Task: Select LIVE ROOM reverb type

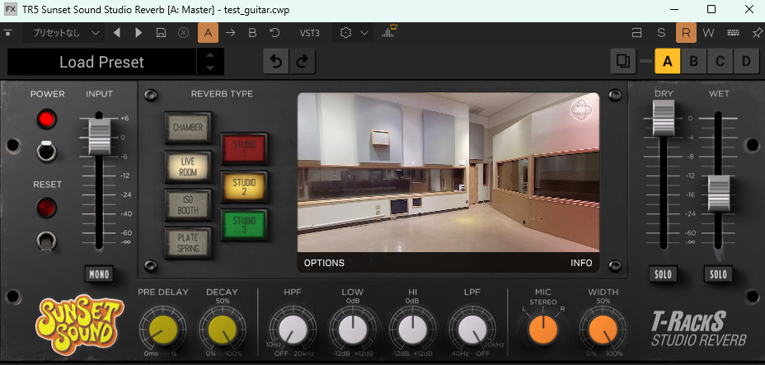Action: pyautogui.click(x=188, y=166)
